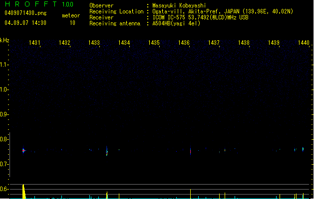The height and width of the screenshot is (199, 314).
Task: Click the 1431 time axis marker
Action: (34, 43)
